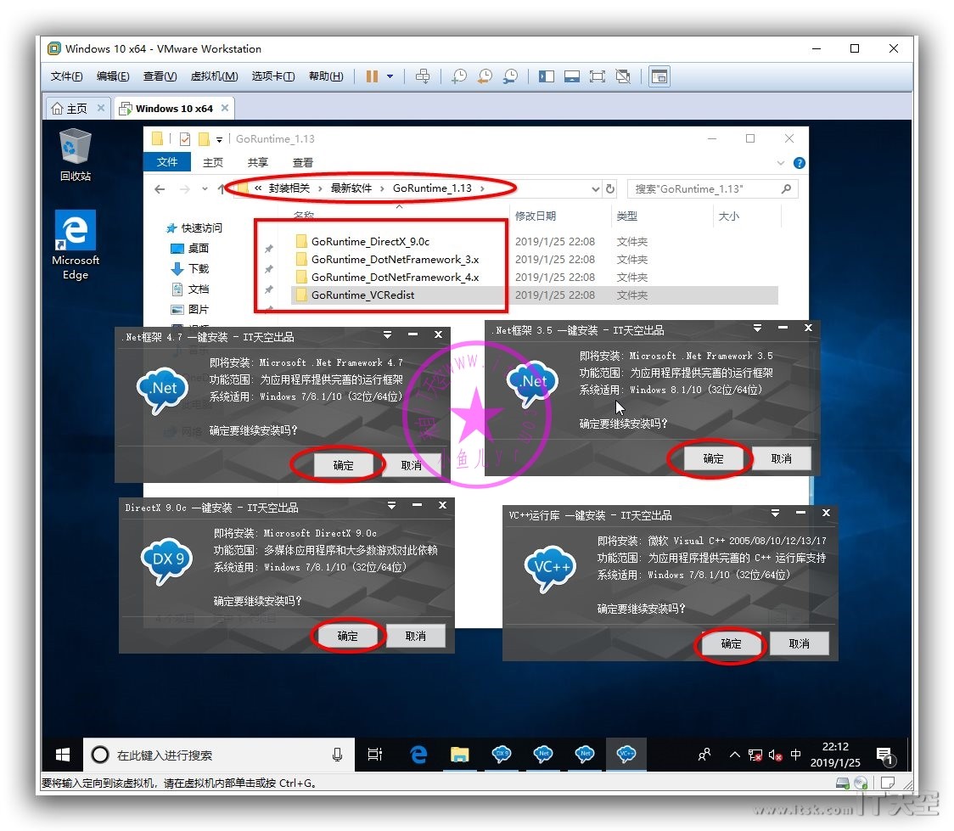
Task: Open the 共享 ribbon tab in Explorer
Action: point(257,162)
